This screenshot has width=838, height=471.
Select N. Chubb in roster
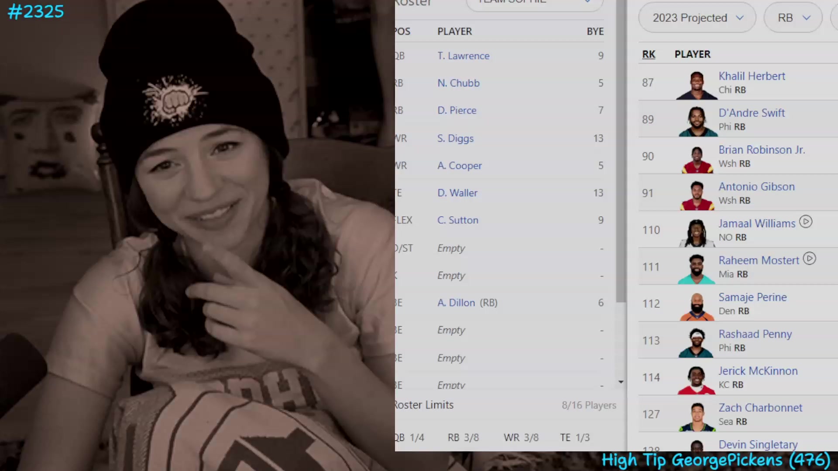(458, 83)
